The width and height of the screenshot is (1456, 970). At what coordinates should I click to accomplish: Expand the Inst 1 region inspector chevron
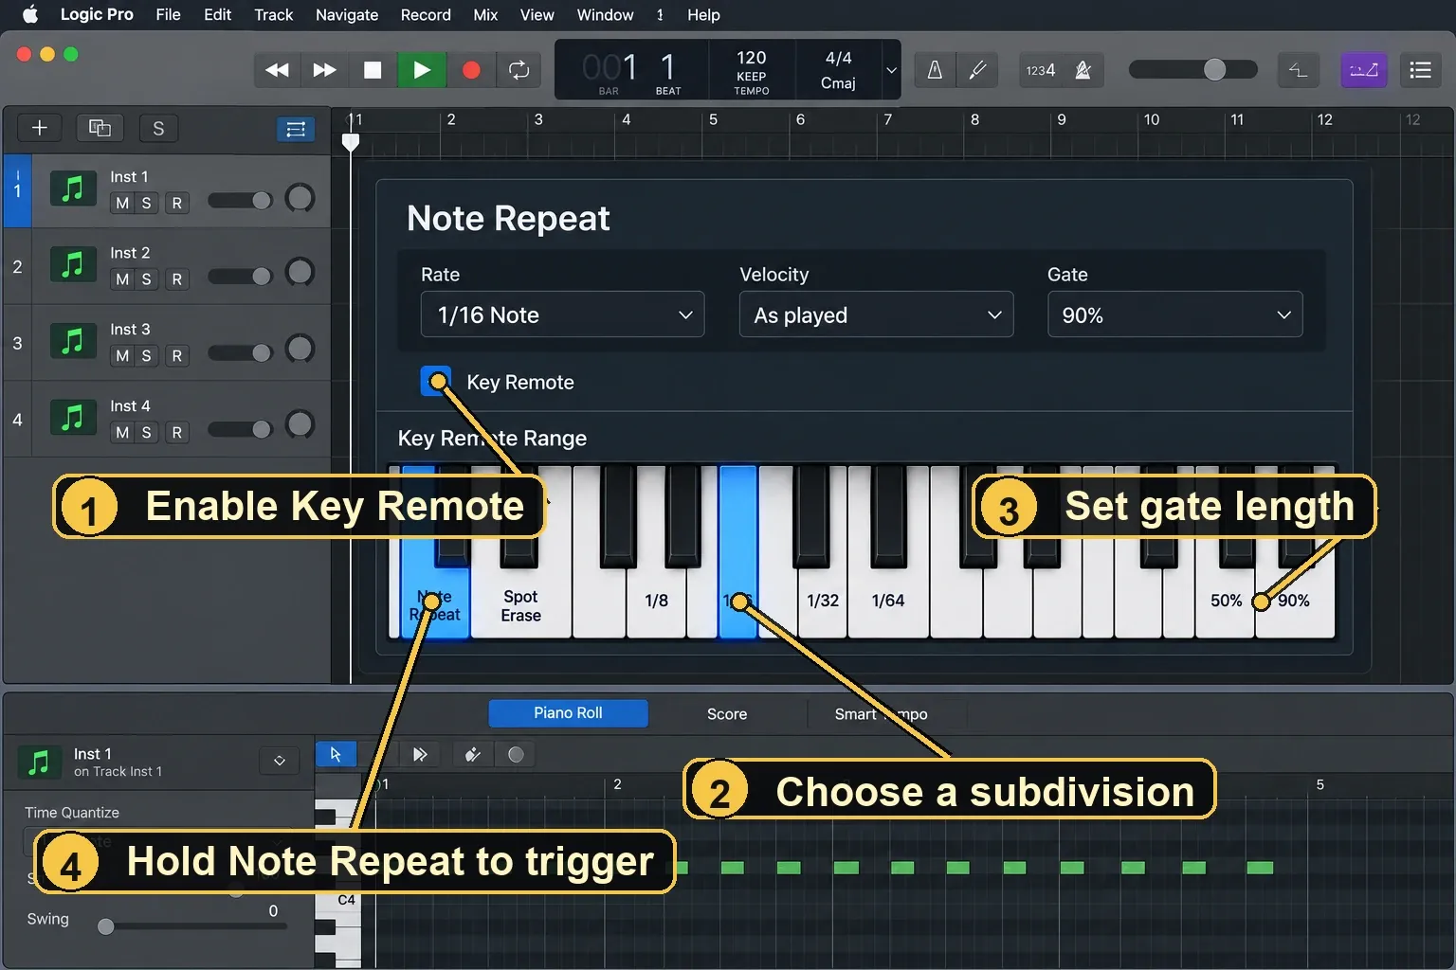click(280, 761)
